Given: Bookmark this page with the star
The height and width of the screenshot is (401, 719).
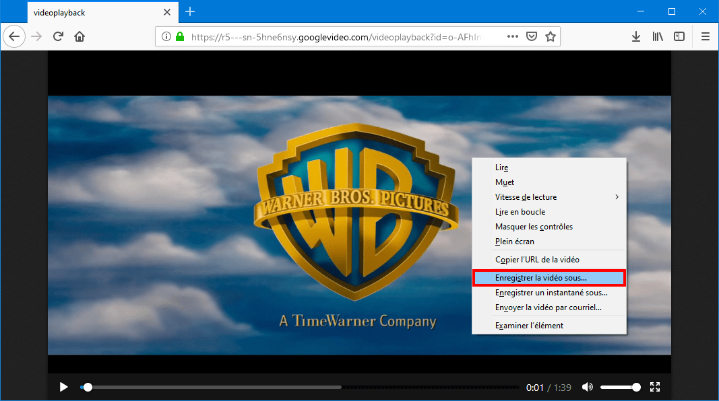Looking at the screenshot, I should point(551,36).
